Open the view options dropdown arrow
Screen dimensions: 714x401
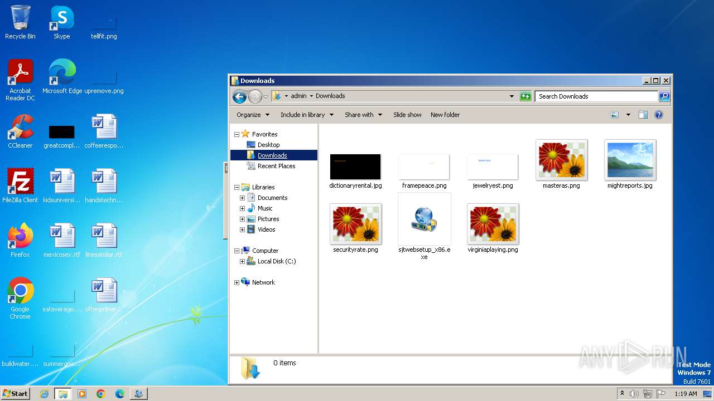pos(628,115)
